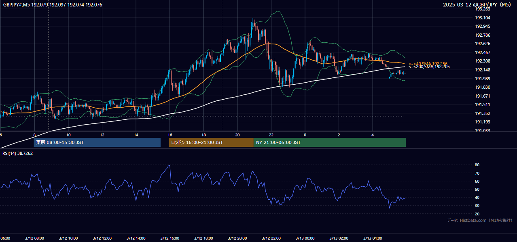Click price axis label 191.989
This screenshot has height=242, width=517.
pos(483,78)
